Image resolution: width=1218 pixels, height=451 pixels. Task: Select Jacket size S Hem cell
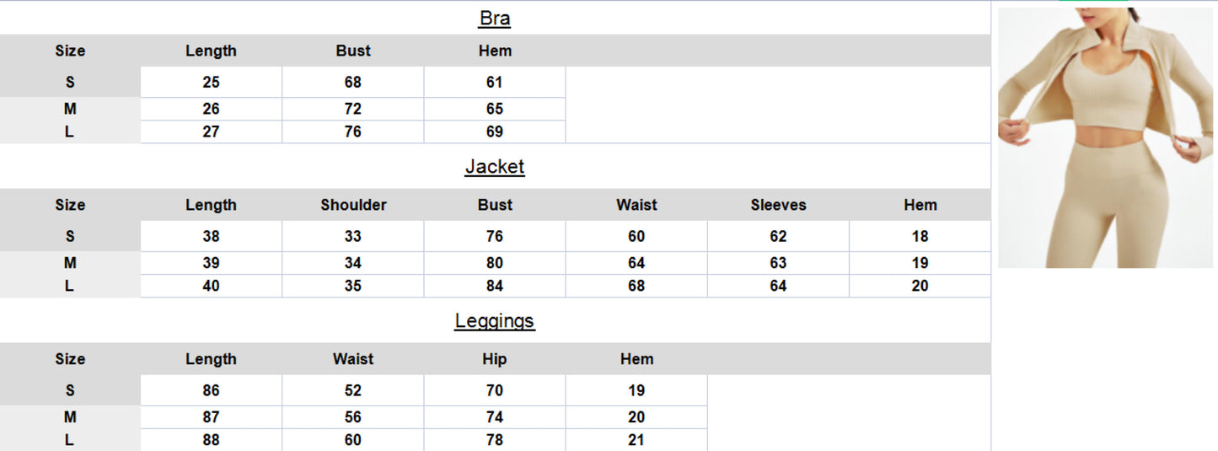920,237
